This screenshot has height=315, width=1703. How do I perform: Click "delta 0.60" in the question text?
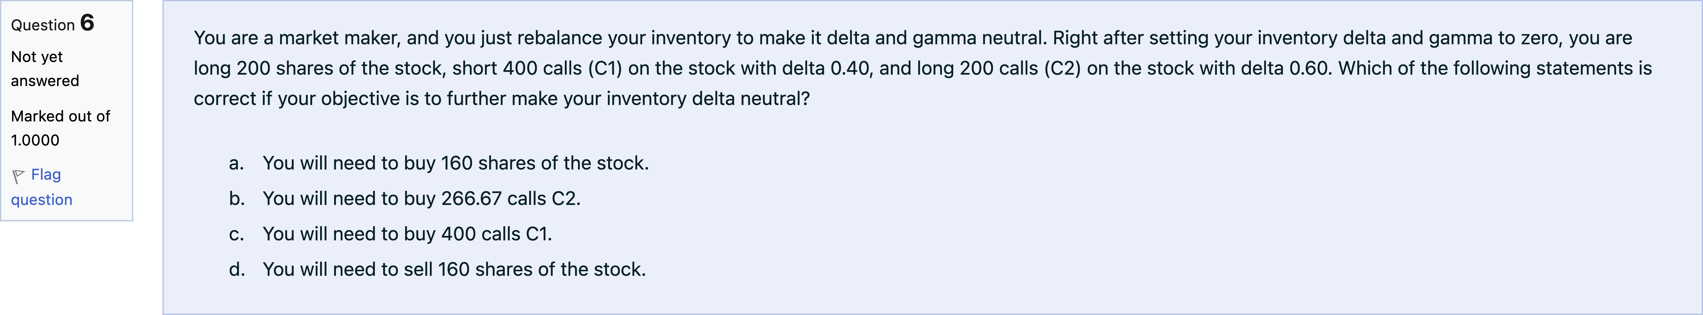click(x=1286, y=68)
